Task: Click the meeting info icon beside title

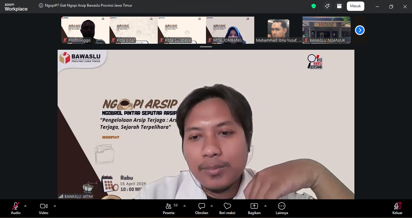Action: pos(41,5)
